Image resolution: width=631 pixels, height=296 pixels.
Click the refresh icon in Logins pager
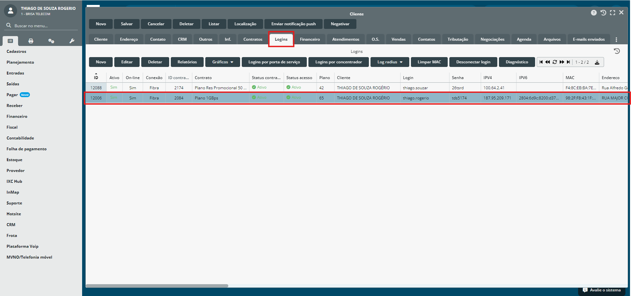pyautogui.click(x=554, y=62)
